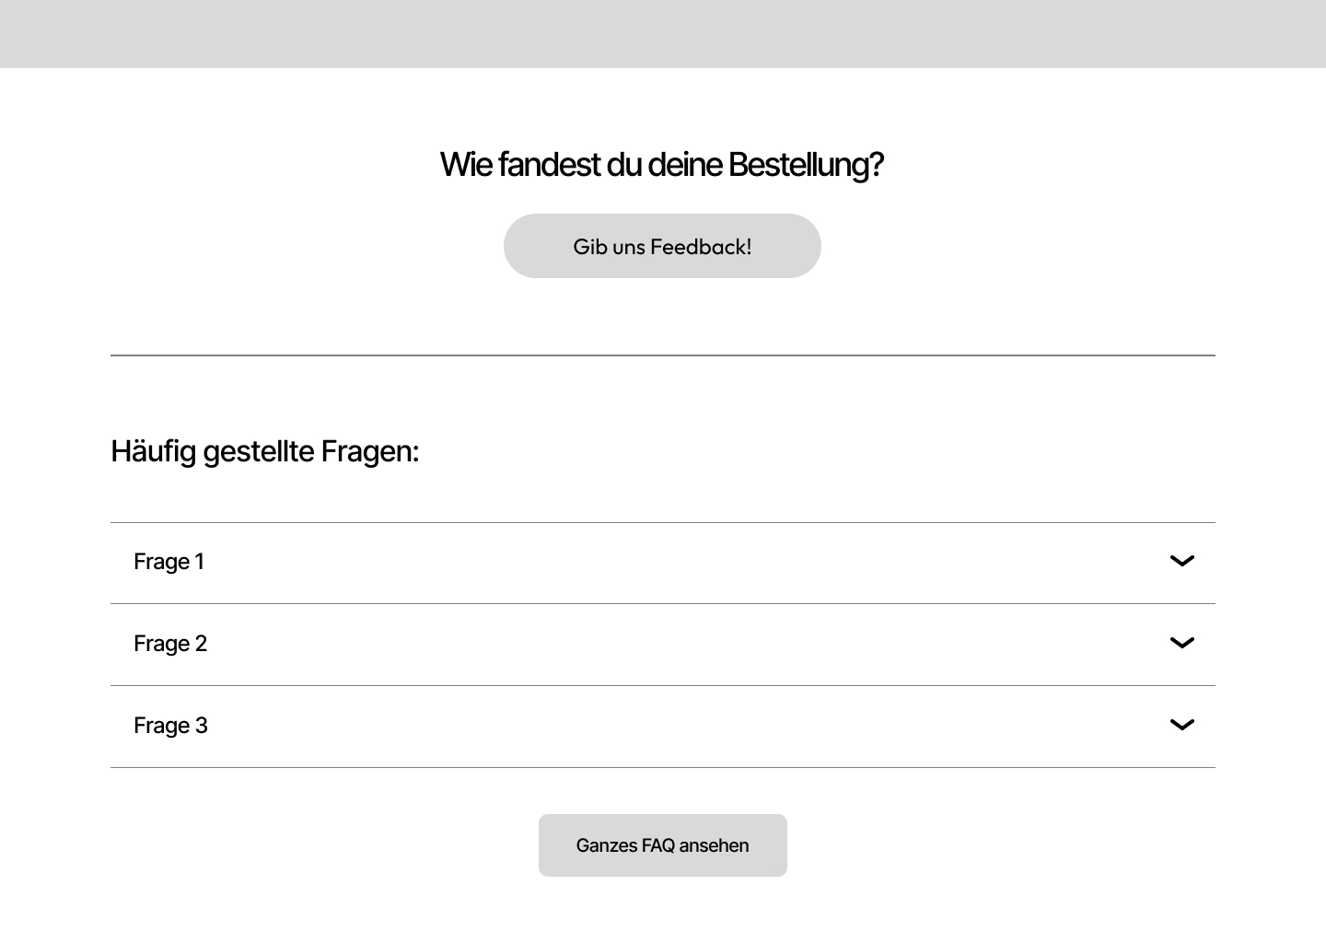Click the 'Frage 2' label text

point(170,644)
